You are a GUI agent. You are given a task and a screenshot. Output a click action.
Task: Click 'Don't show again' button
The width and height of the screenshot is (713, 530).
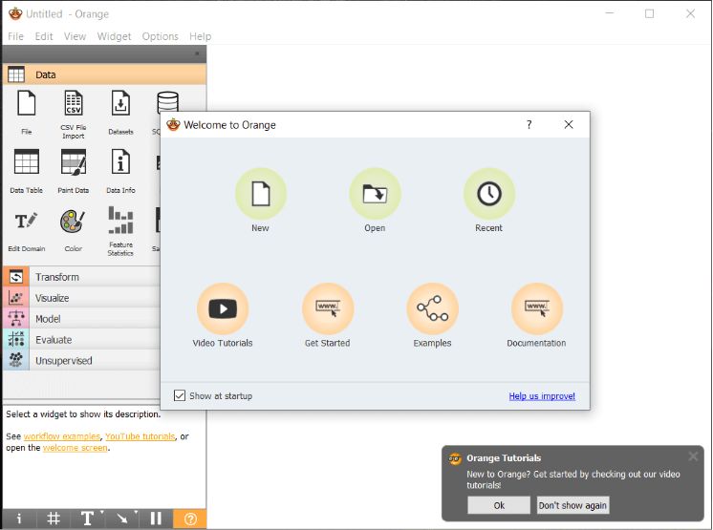(x=573, y=505)
